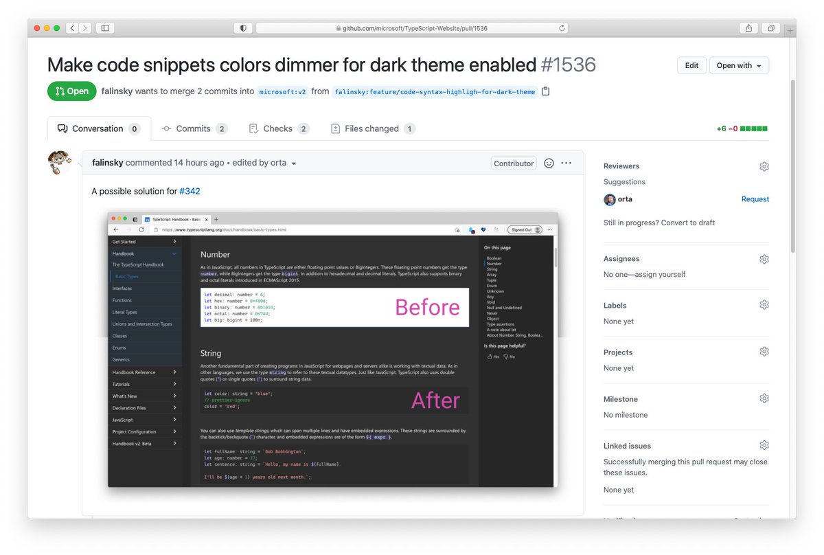Expand the edited by orta history dropdown
This screenshot has width=824, height=555.
click(x=293, y=163)
